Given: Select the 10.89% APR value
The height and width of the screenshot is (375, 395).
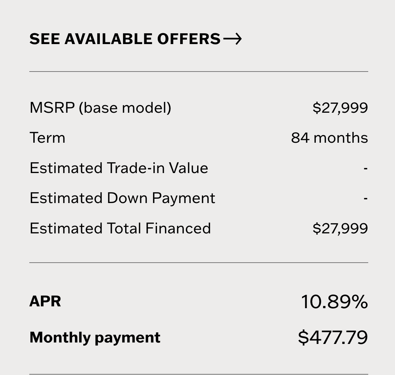Looking at the screenshot, I should point(334,301).
